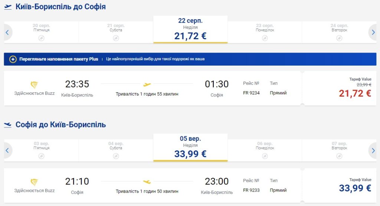Screen dimensions: 380x206
Task: Click the yellow plane icon on the 23:35 flight
Action: (x=147, y=84)
